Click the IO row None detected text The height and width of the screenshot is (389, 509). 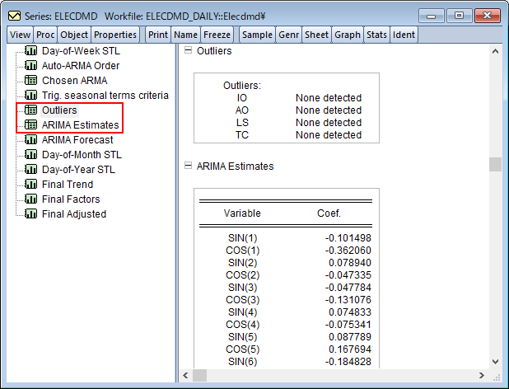click(x=329, y=98)
